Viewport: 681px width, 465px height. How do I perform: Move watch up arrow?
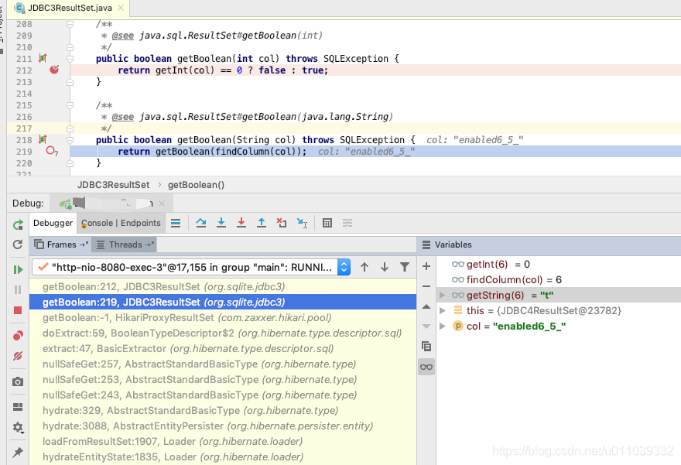point(426,306)
